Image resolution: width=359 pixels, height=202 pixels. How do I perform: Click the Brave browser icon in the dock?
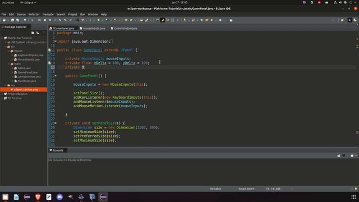coord(38,197)
